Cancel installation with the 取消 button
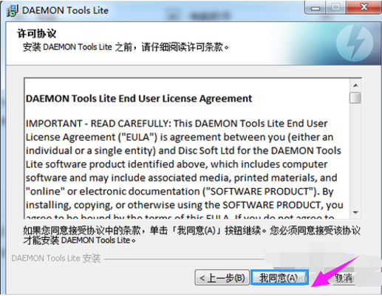This screenshot has width=382, height=296. click(x=344, y=278)
